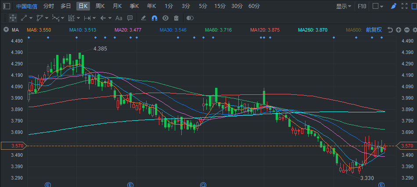Switch to the 多日 tab
Image resolution: width=417 pixels, height=187 pixels.
pos(66,6)
